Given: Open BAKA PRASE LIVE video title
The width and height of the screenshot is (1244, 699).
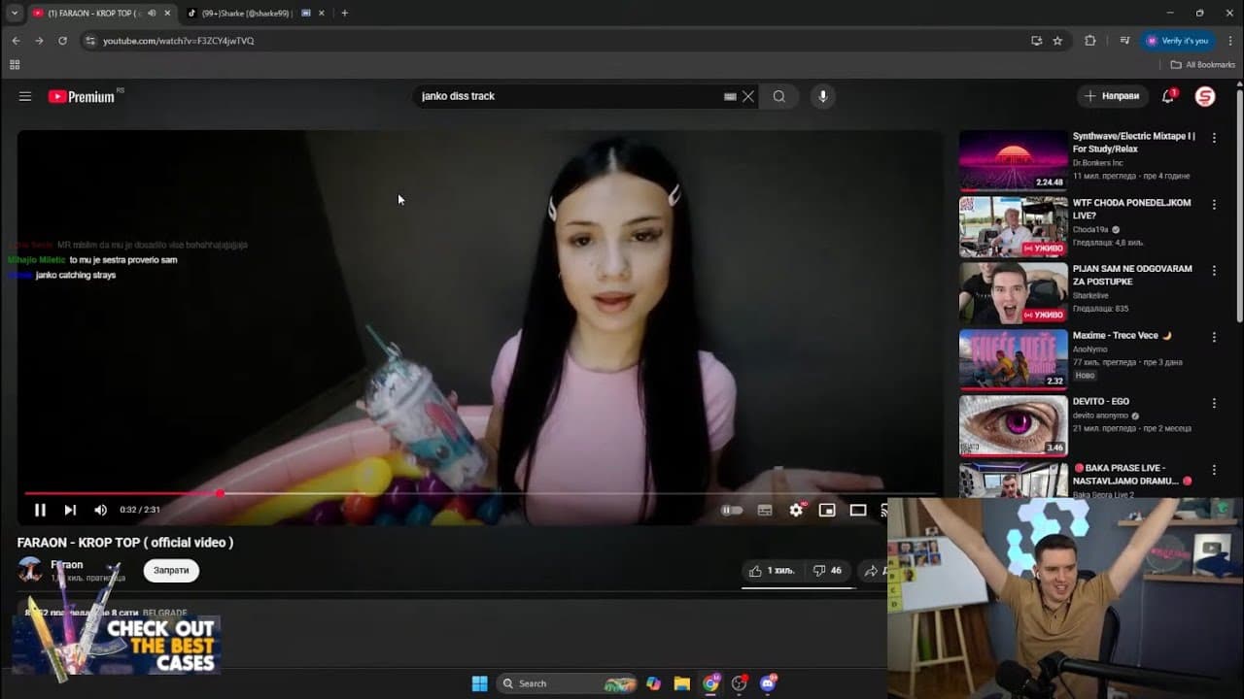Looking at the screenshot, I should (x=1132, y=474).
